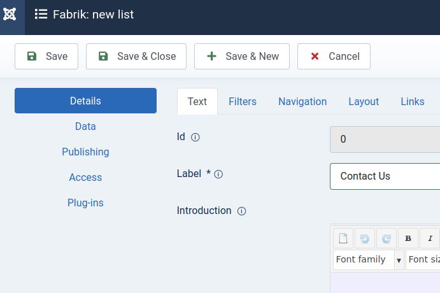Open the Publishing section in the sidebar
The image size is (440, 293).
(85, 152)
